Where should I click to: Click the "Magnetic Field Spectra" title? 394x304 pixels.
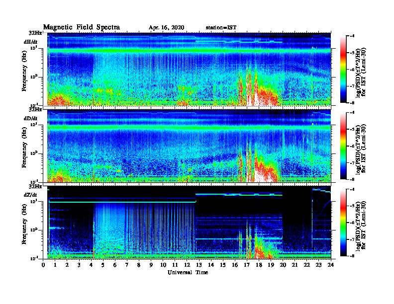pos(82,27)
